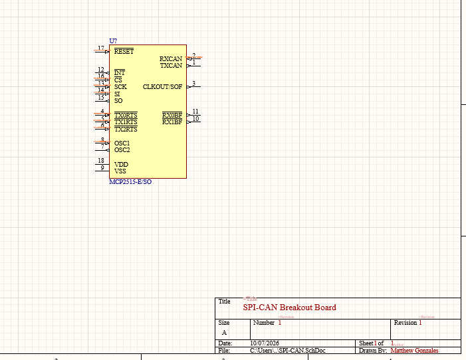Click the RX1BF pin 10
This screenshot has width=466, height=360.
click(193, 122)
